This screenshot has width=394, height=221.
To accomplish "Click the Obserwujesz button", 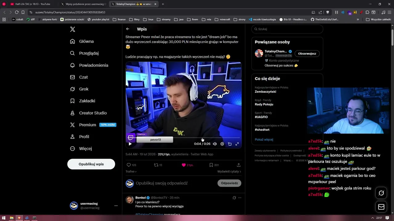I will [x=307, y=53].
